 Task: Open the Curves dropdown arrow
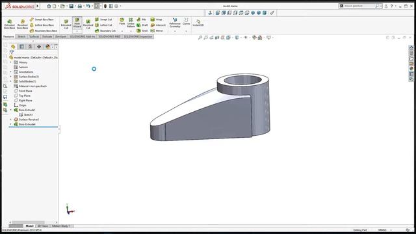[x=187, y=31]
